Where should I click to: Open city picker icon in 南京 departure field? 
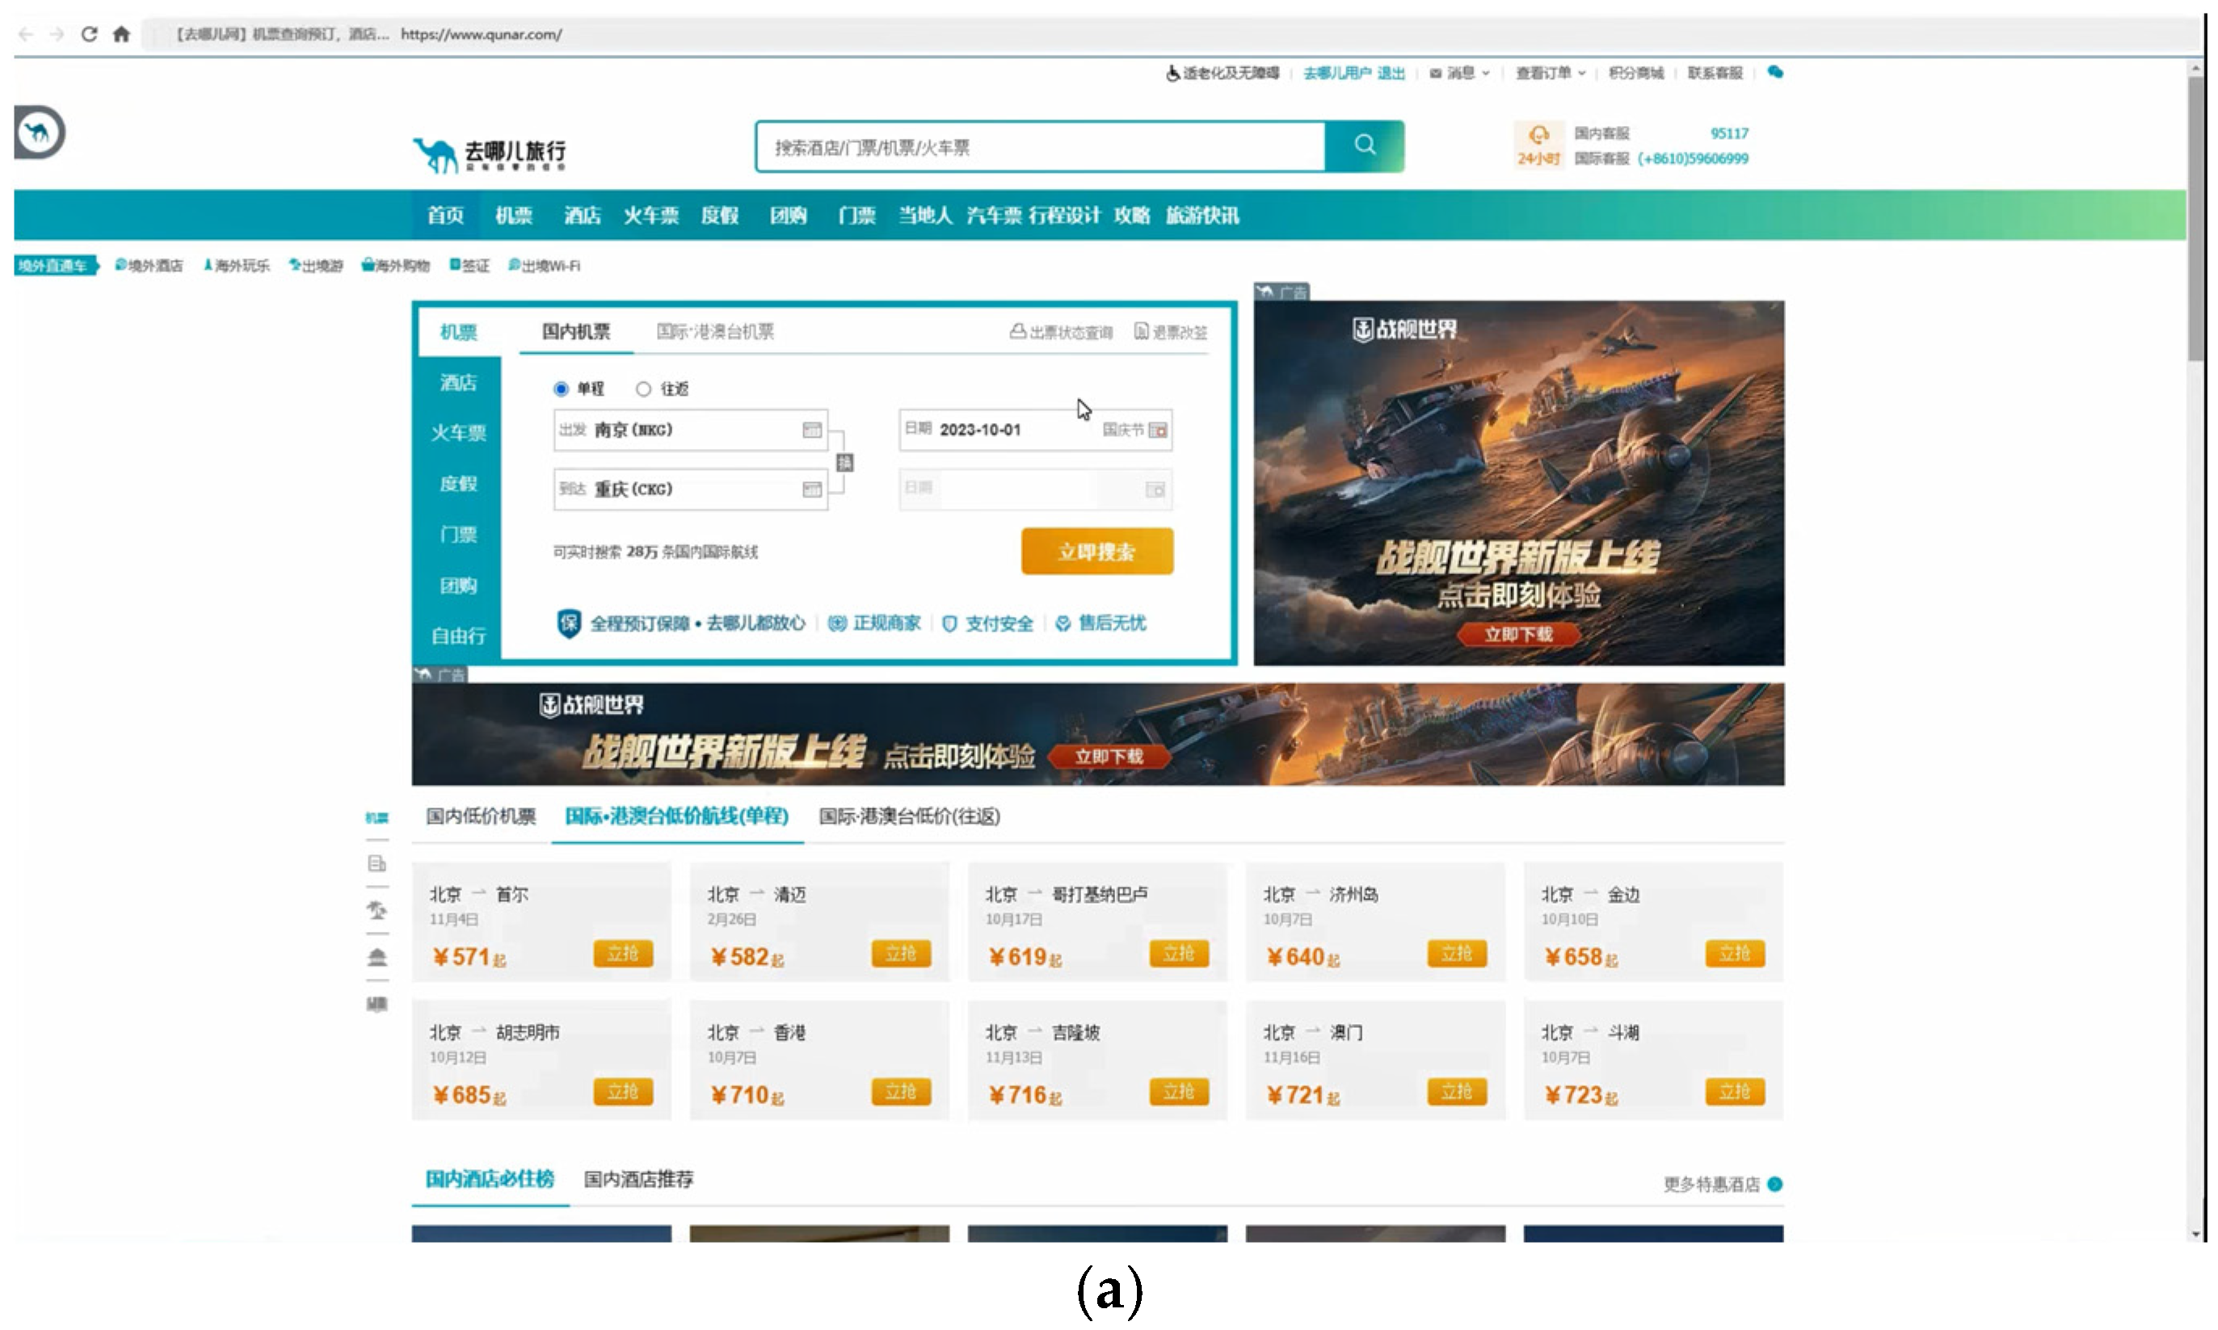811,430
